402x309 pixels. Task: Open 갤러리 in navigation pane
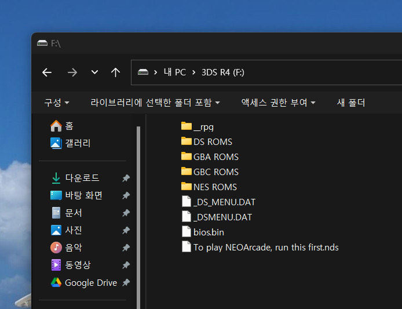pos(70,143)
